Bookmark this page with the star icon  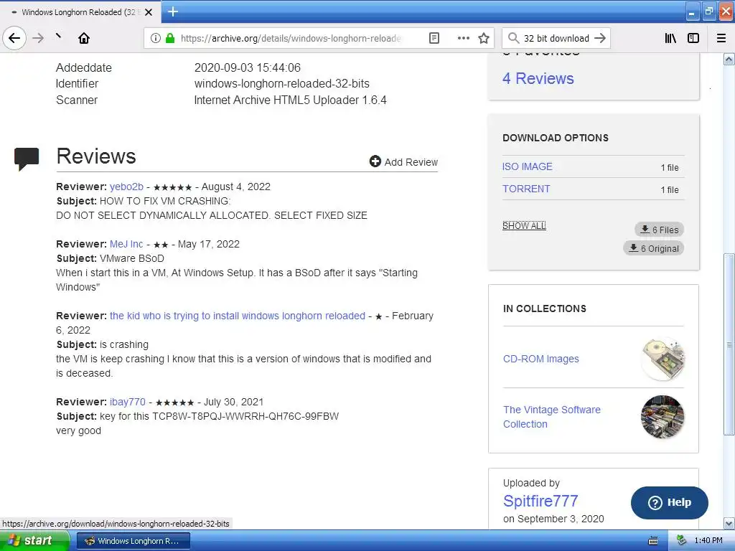click(x=484, y=38)
